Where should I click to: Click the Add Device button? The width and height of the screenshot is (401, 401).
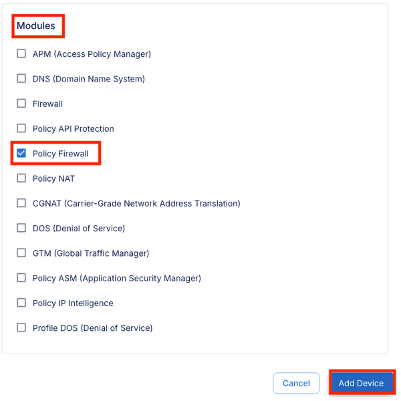[x=361, y=383]
